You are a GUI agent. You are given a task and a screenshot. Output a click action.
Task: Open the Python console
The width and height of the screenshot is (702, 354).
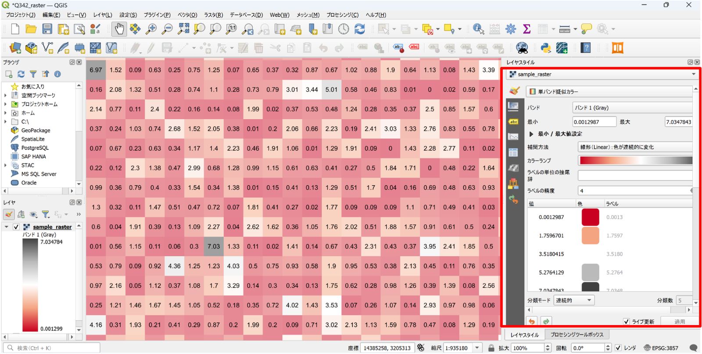coord(546,48)
